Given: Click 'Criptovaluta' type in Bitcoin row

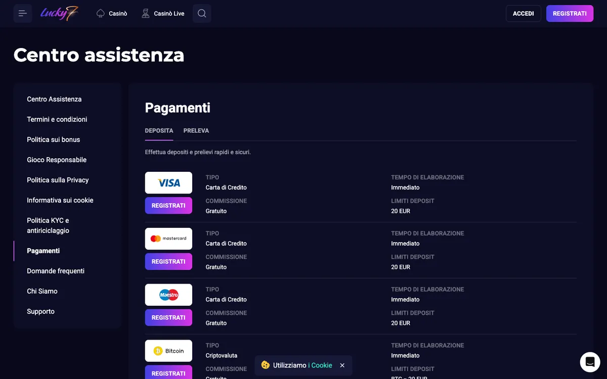Looking at the screenshot, I should tap(222, 356).
